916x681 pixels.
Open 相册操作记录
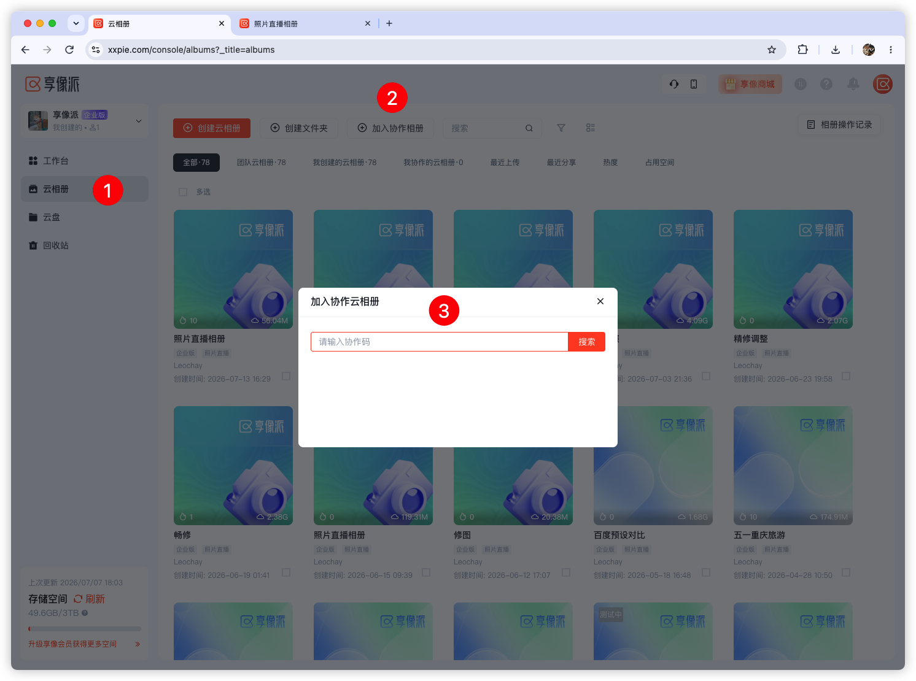(839, 125)
